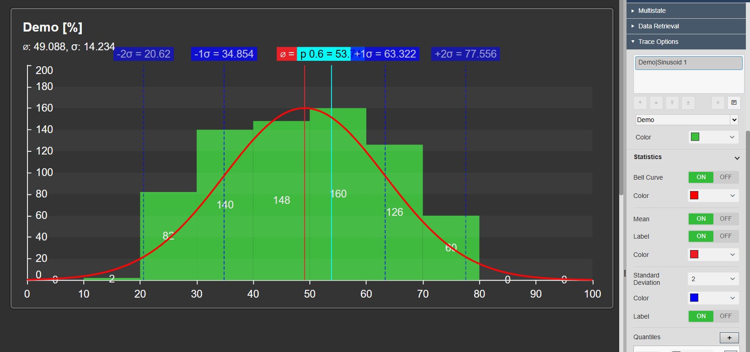Open the trace details list icon

coord(734,102)
